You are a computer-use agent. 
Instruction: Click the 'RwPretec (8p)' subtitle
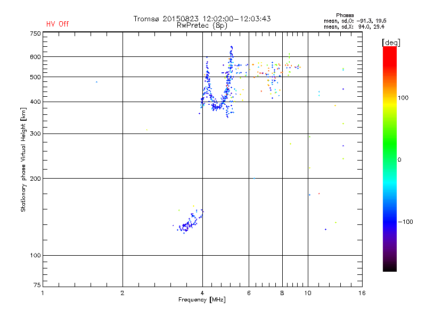202,26
